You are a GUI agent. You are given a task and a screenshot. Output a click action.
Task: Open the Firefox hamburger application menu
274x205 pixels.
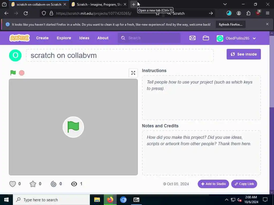[x=268, y=13]
